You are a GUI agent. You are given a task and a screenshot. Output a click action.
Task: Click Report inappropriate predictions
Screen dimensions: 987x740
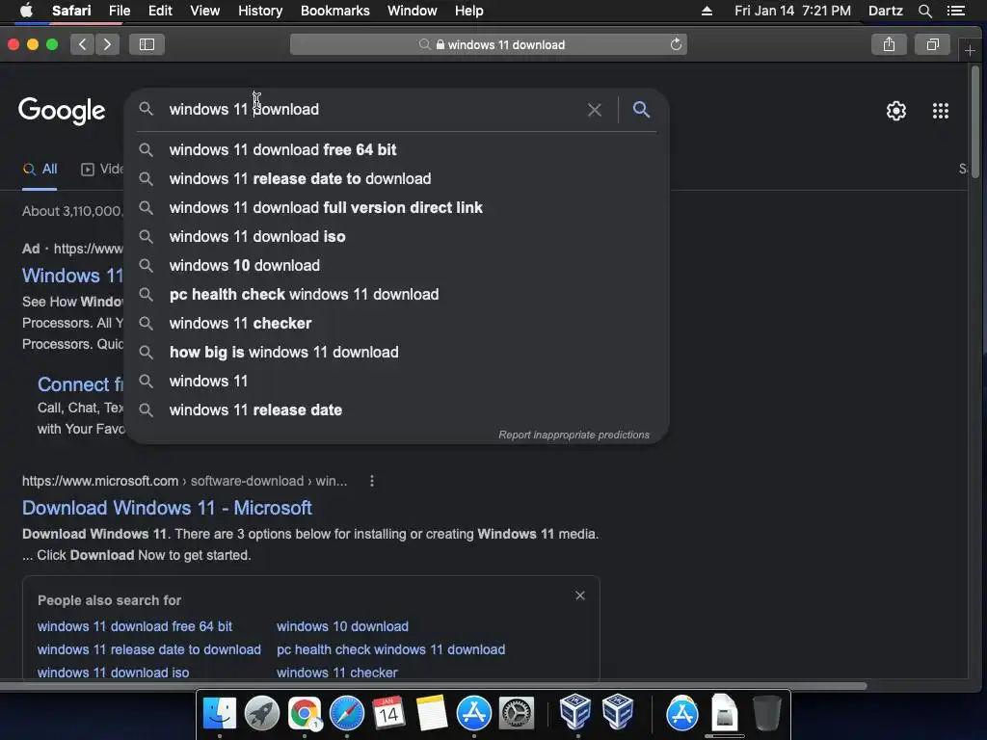point(574,435)
